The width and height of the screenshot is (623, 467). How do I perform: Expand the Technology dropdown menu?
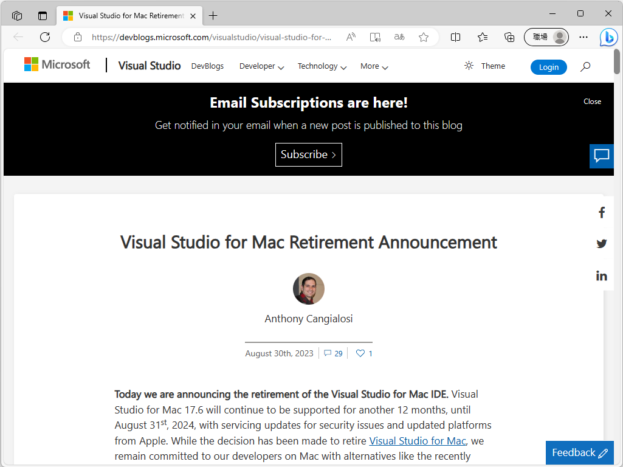coord(322,66)
